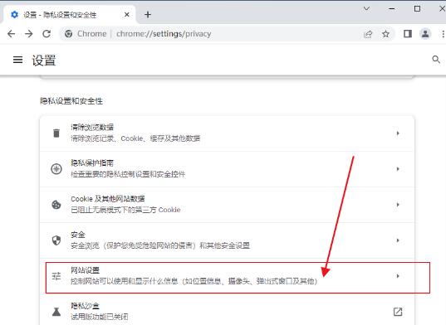
Task: Open 隐私保护指南
Action: point(227,169)
